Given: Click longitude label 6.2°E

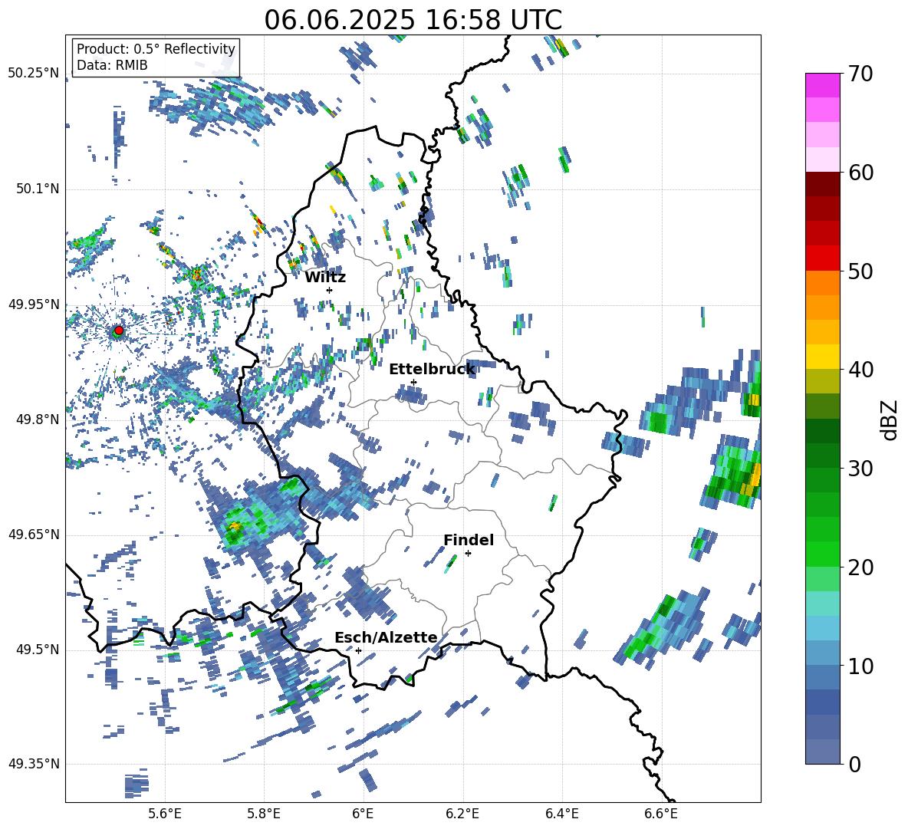Looking at the screenshot, I should (462, 814).
